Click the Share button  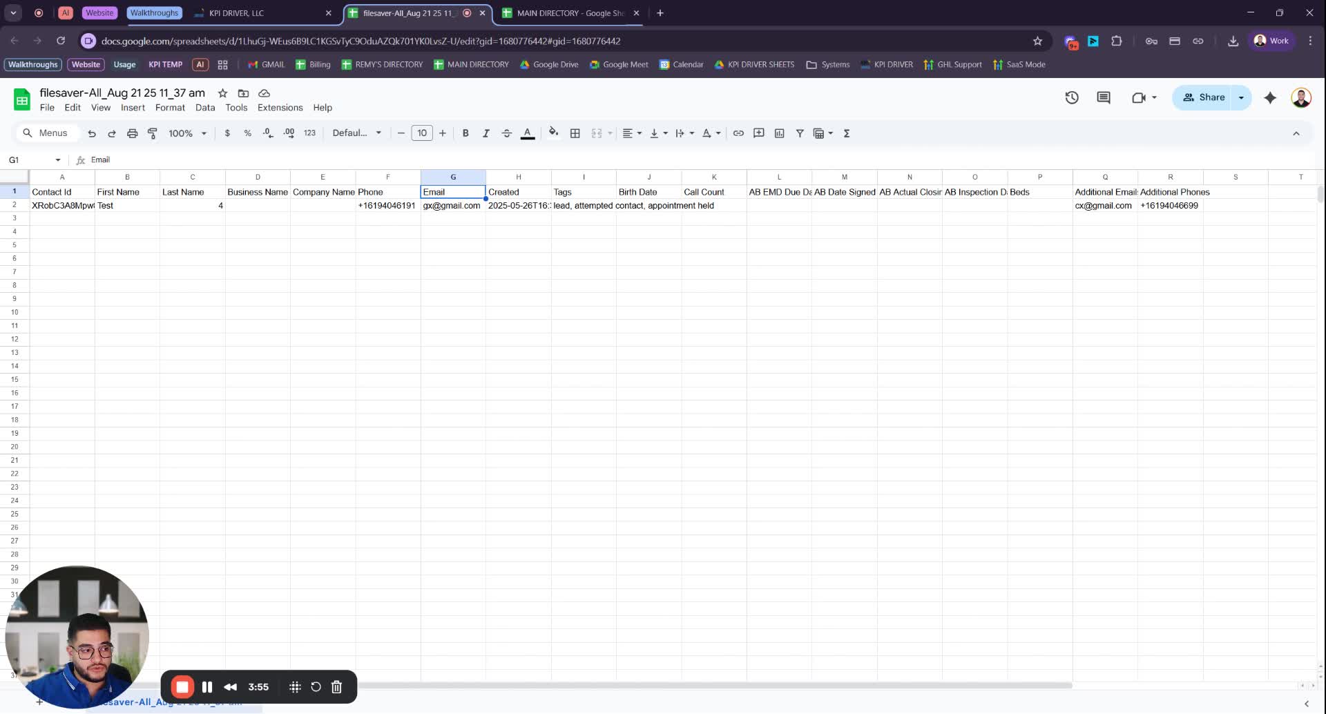(x=1203, y=97)
